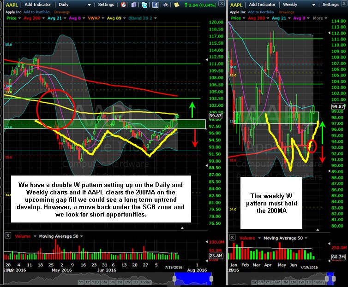Select the 1M range button on daily chart
The image size is (348, 287).
tap(120, 282)
